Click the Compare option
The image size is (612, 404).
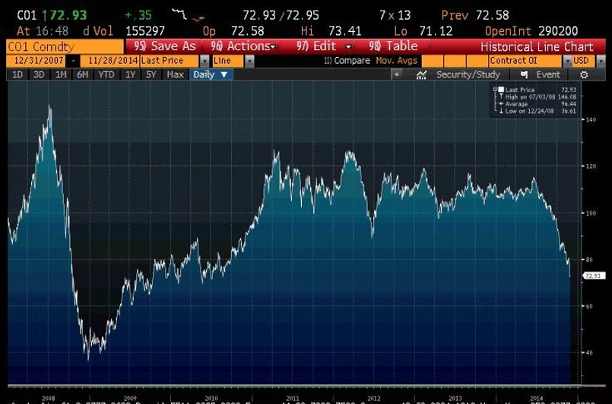(x=347, y=61)
